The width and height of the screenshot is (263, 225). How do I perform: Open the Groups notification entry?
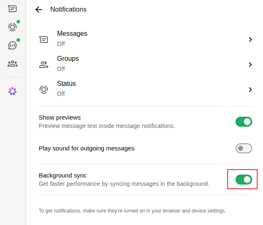(145, 64)
